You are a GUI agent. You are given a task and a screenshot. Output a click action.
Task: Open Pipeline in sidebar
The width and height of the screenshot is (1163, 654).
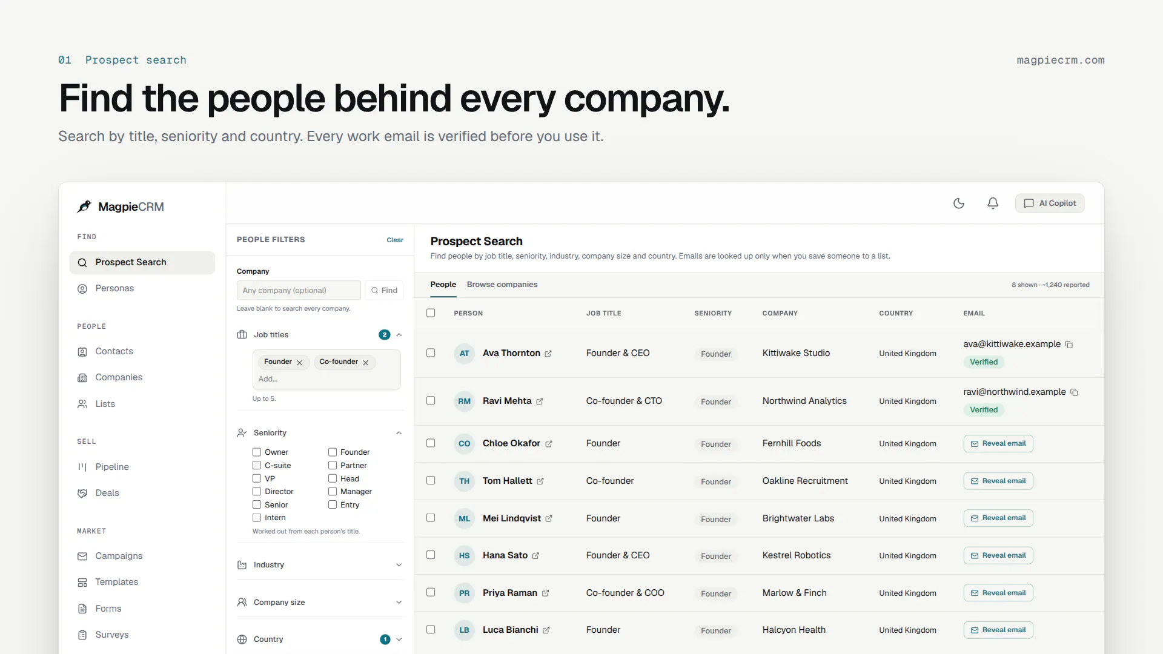[142, 467]
